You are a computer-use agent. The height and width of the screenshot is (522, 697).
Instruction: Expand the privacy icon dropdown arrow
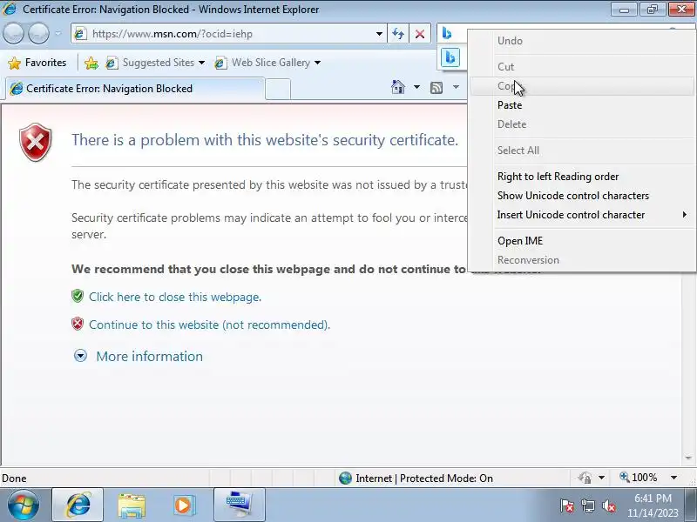(601, 478)
